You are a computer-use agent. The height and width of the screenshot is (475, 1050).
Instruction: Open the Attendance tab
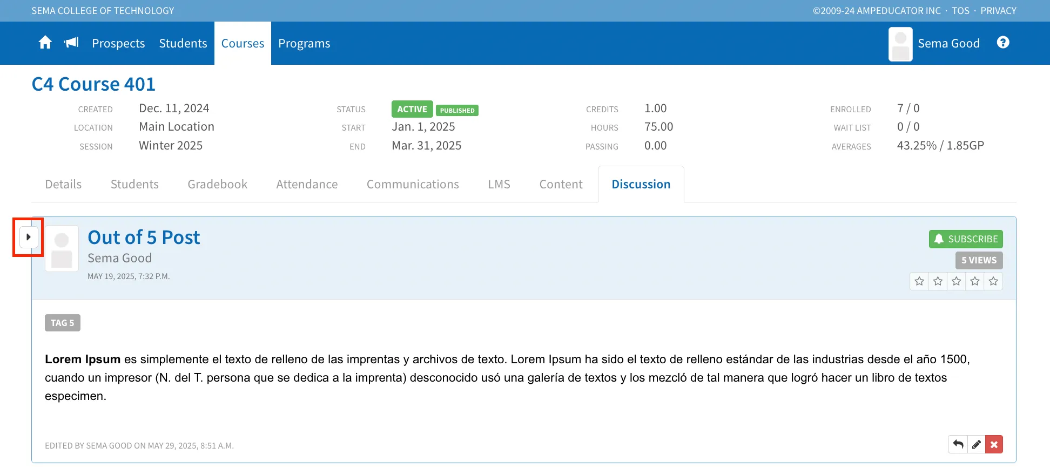tap(307, 184)
